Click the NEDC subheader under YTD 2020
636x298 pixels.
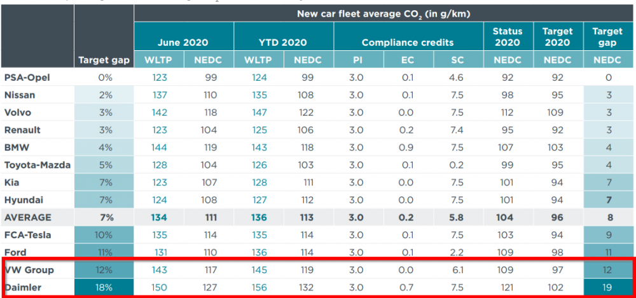point(308,60)
